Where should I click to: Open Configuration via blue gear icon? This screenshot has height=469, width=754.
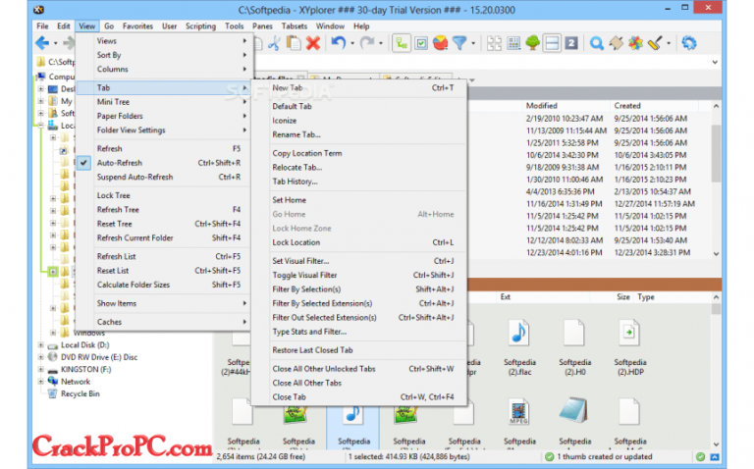689,43
